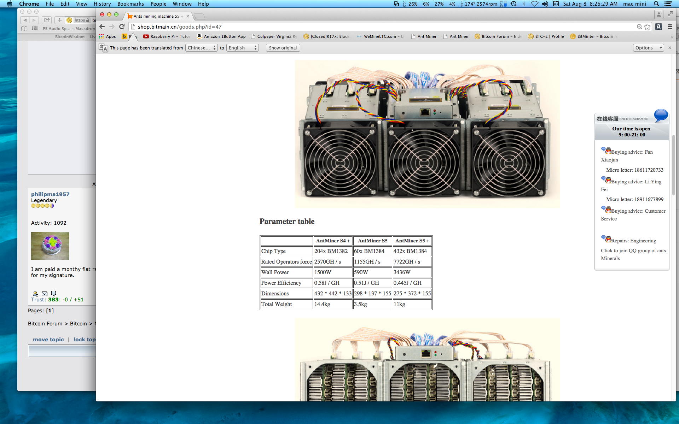Click philipma1957's cake avatar image
The image size is (679, 424).
(50, 246)
